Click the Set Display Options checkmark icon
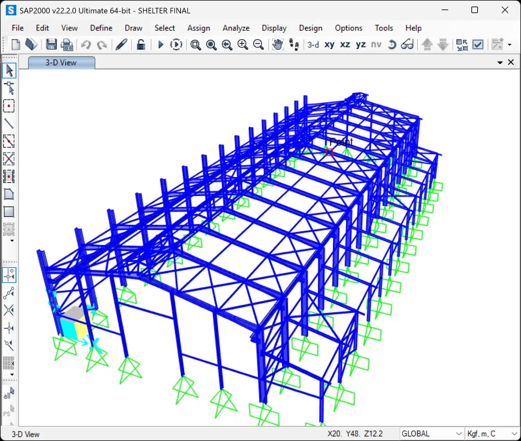Image resolution: width=521 pixels, height=441 pixels. coord(478,45)
